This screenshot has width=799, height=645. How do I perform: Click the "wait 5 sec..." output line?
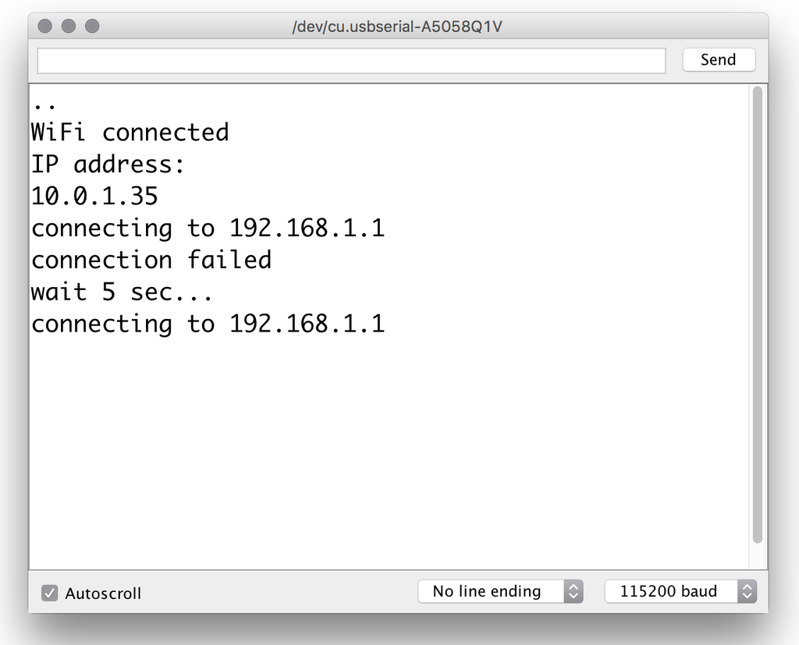coord(122,292)
